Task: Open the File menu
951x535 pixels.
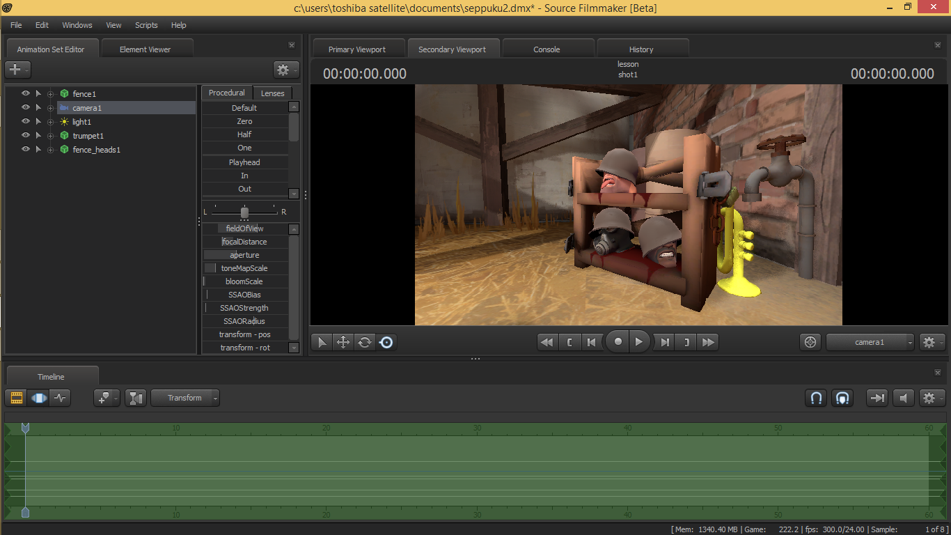Action: point(16,25)
